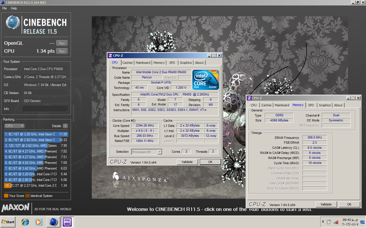
Task: Switch to About tab in Memory CPU-Z window
Action: tap(338, 105)
